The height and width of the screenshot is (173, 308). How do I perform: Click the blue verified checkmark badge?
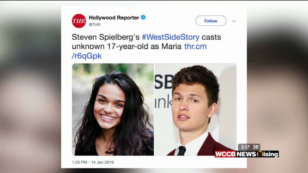[x=143, y=17]
